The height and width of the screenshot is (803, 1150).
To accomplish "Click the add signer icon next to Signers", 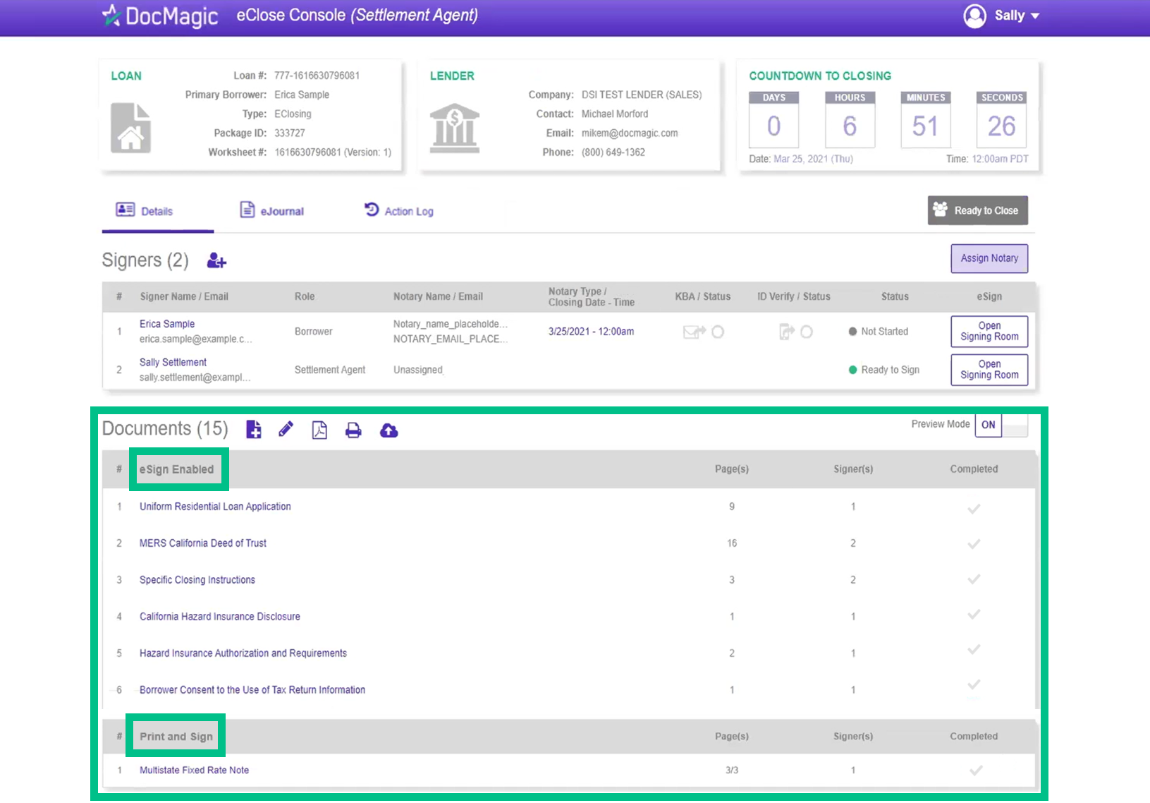I will (216, 261).
